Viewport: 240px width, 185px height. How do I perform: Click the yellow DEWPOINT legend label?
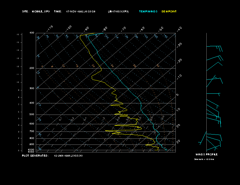169,11
